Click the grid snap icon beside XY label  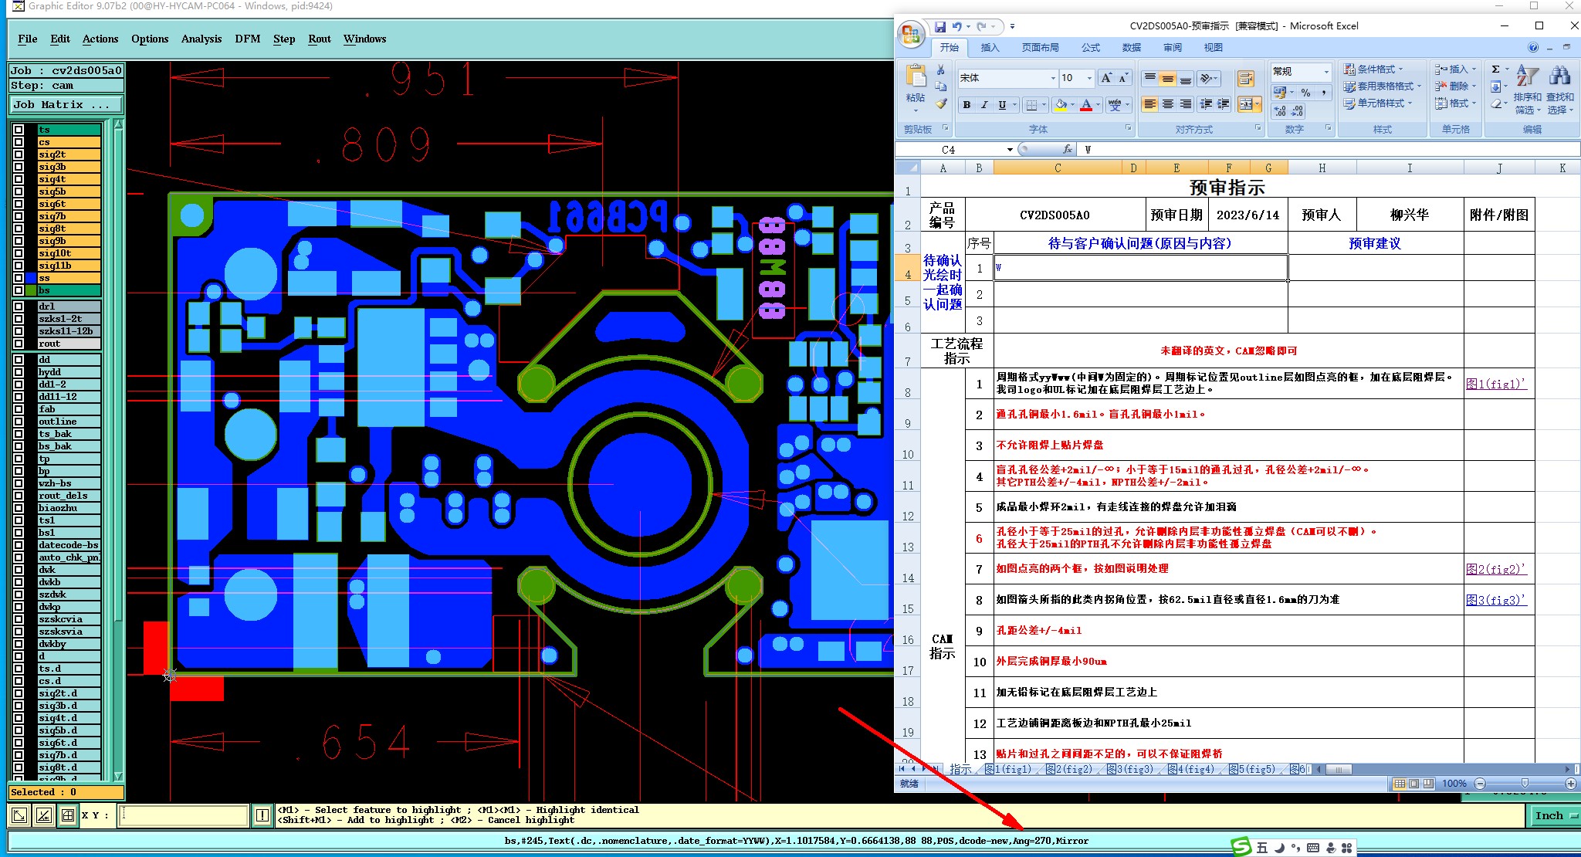click(68, 815)
